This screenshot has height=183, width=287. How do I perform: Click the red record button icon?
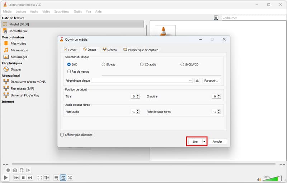8,170
